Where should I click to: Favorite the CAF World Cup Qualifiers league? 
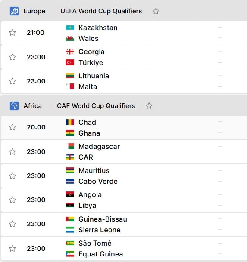149,106
